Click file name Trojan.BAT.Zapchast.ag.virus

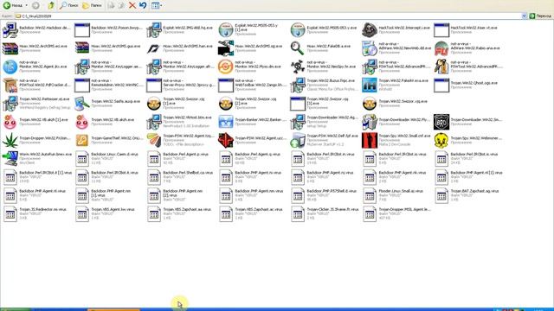[474, 191]
